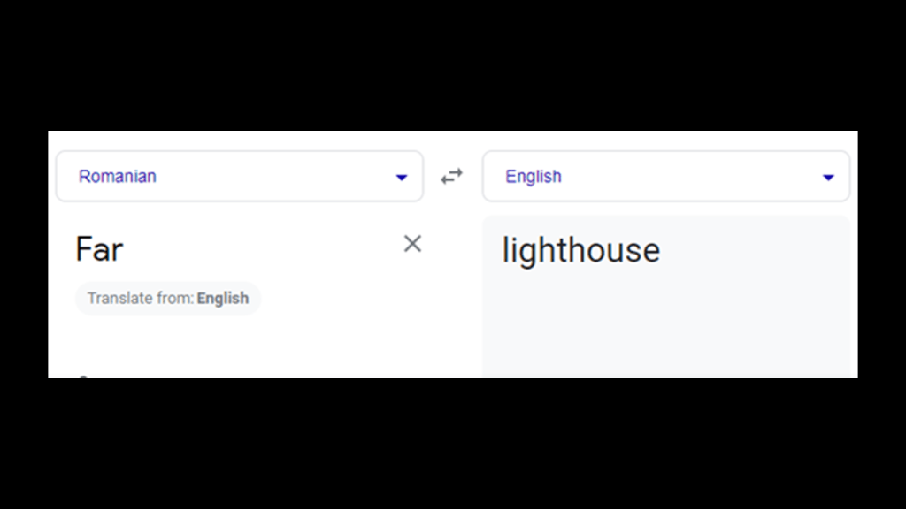Click the "Translate from:" text in chip
The height and width of the screenshot is (509, 906).
point(140,299)
